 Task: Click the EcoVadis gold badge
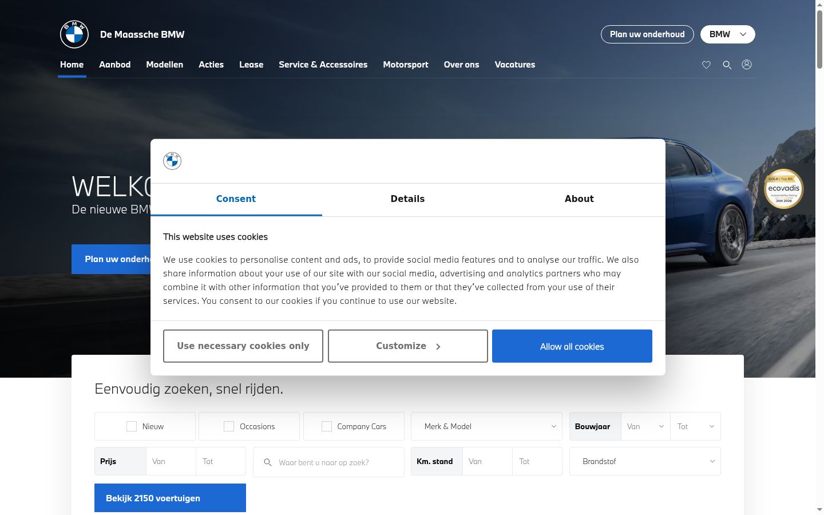tap(784, 189)
